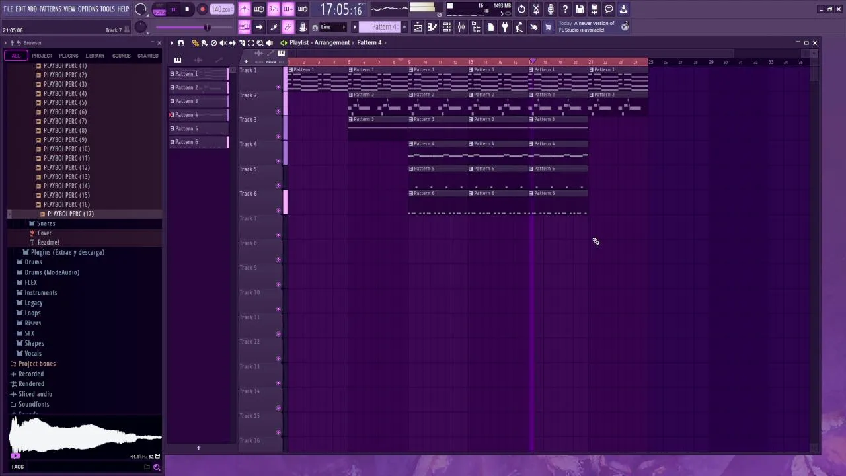Click the microphone one-click recording icon
Screen dimensions: 846x476
[x=551, y=9]
